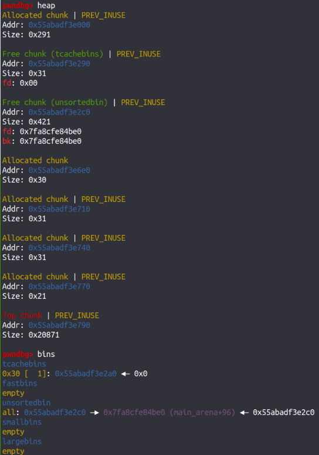Click the 'smallbins' heading
The width and height of the screenshot is (319, 455).
[x=22, y=422]
